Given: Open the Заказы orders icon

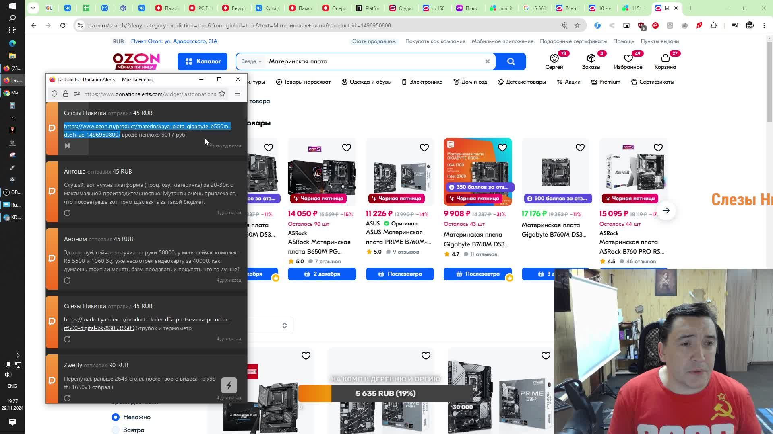Looking at the screenshot, I should click(x=591, y=59).
